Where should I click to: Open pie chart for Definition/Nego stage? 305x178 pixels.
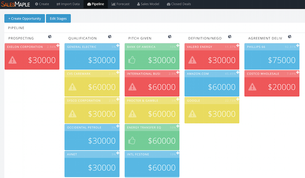click(230, 37)
